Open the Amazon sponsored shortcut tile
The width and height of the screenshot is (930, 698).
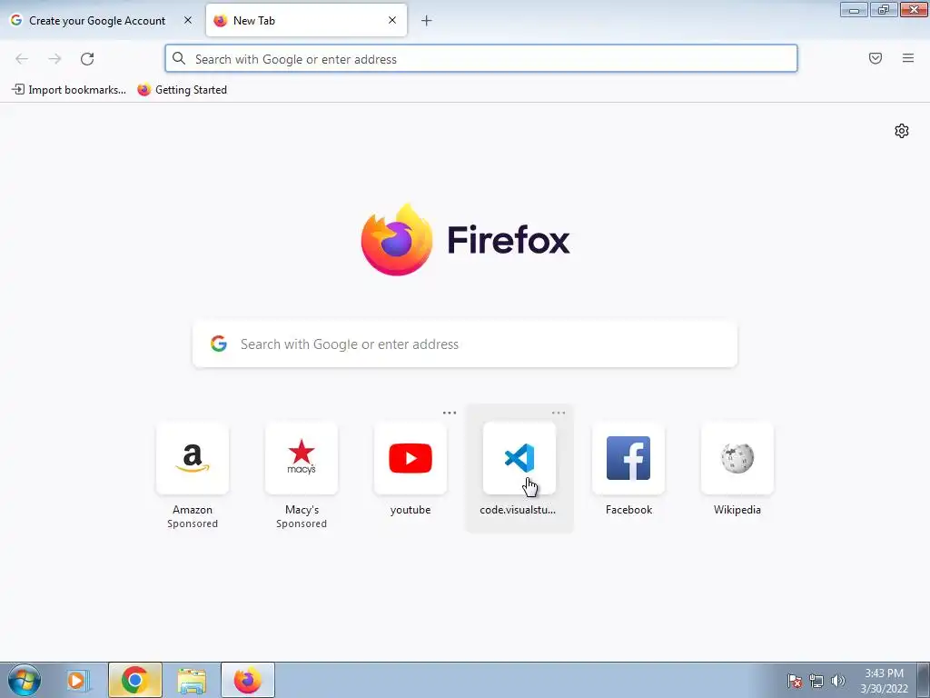pyautogui.click(x=193, y=458)
